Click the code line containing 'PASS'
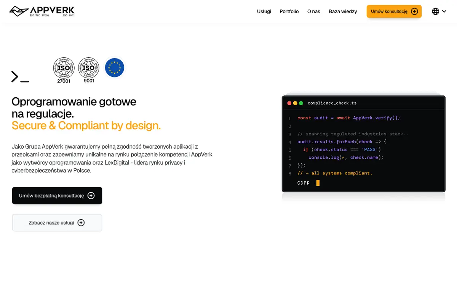The height and width of the screenshot is (285, 457). (342, 150)
